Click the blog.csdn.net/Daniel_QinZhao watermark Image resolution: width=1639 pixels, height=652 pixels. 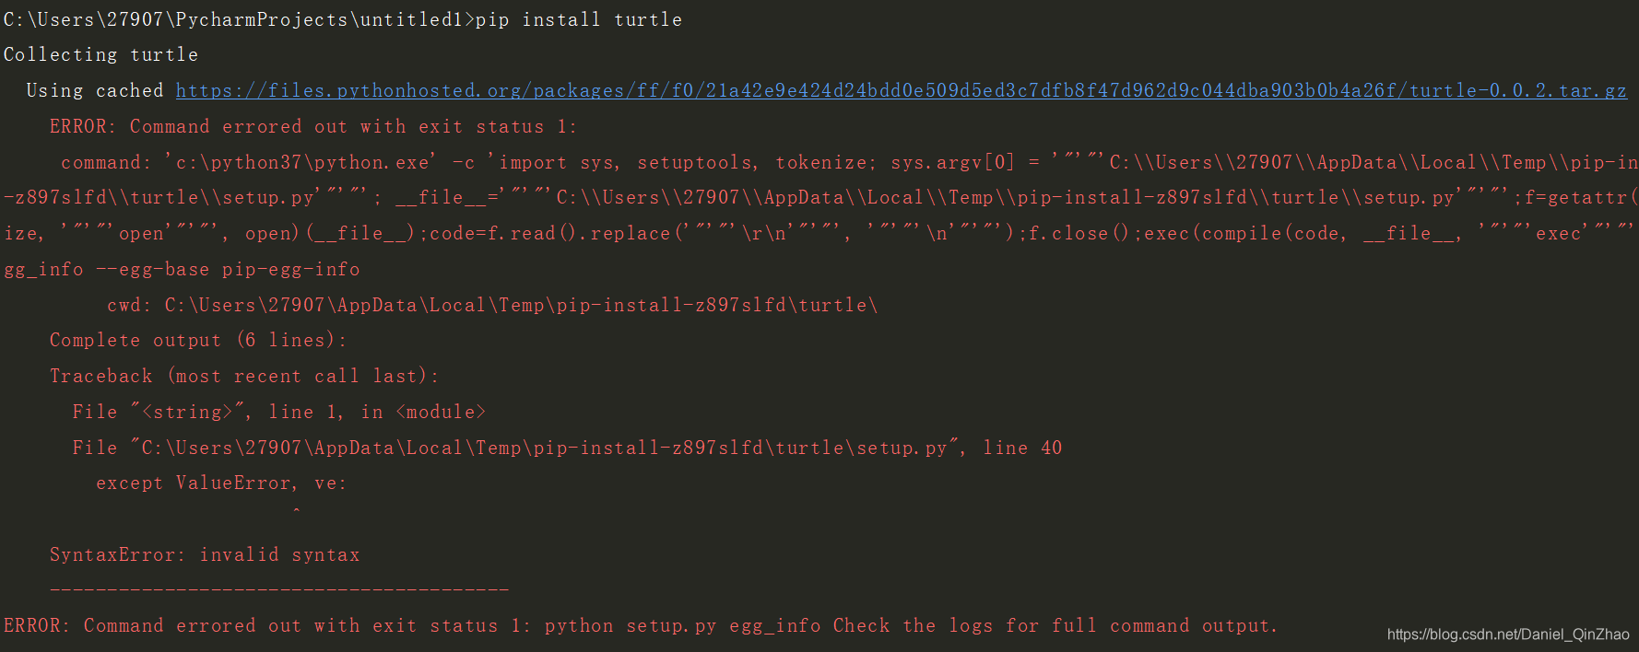click(1508, 634)
